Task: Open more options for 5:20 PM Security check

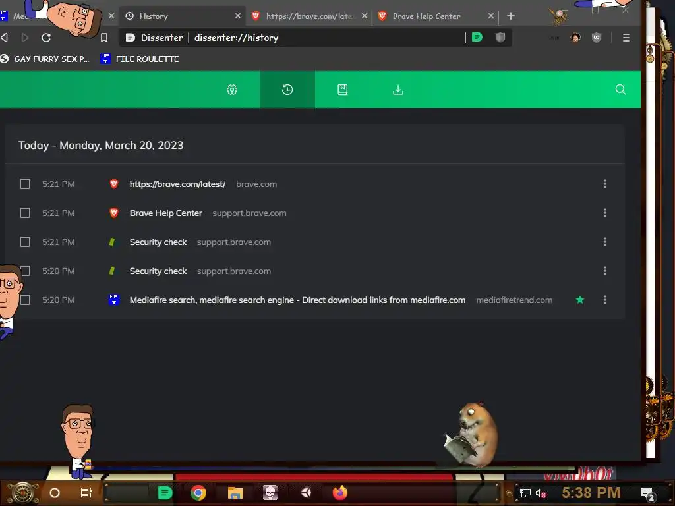Action: [x=605, y=271]
